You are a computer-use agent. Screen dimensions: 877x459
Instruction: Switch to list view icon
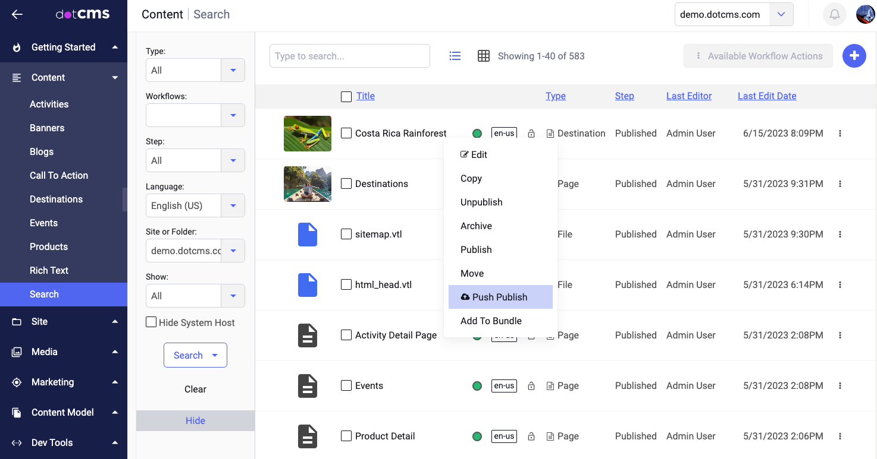pos(455,56)
